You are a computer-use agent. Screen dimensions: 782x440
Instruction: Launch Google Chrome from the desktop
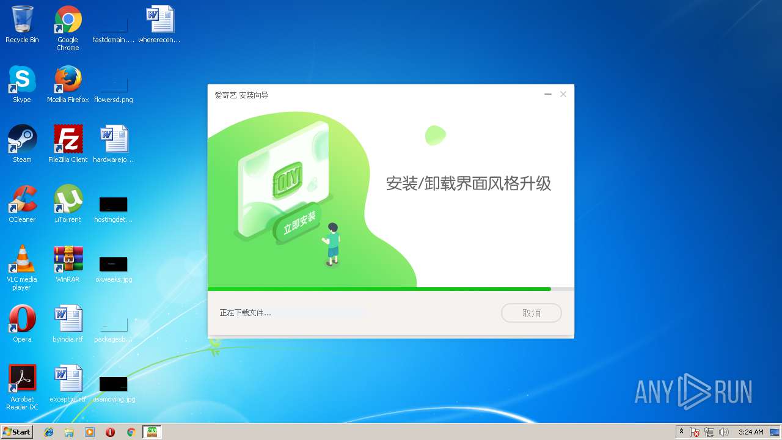tap(68, 28)
